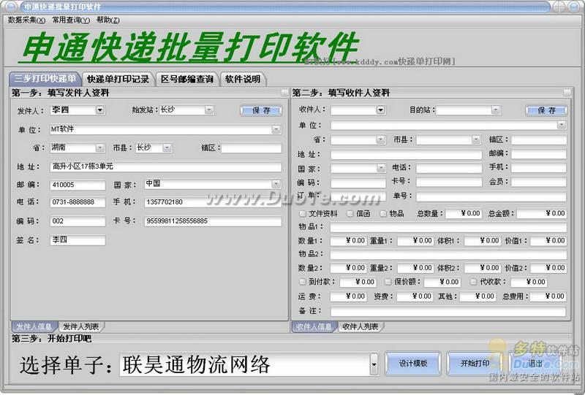Expand the sender 省 dropdown showing 湖南
The height and width of the screenshot is (395, 585).
pos(99,148)
